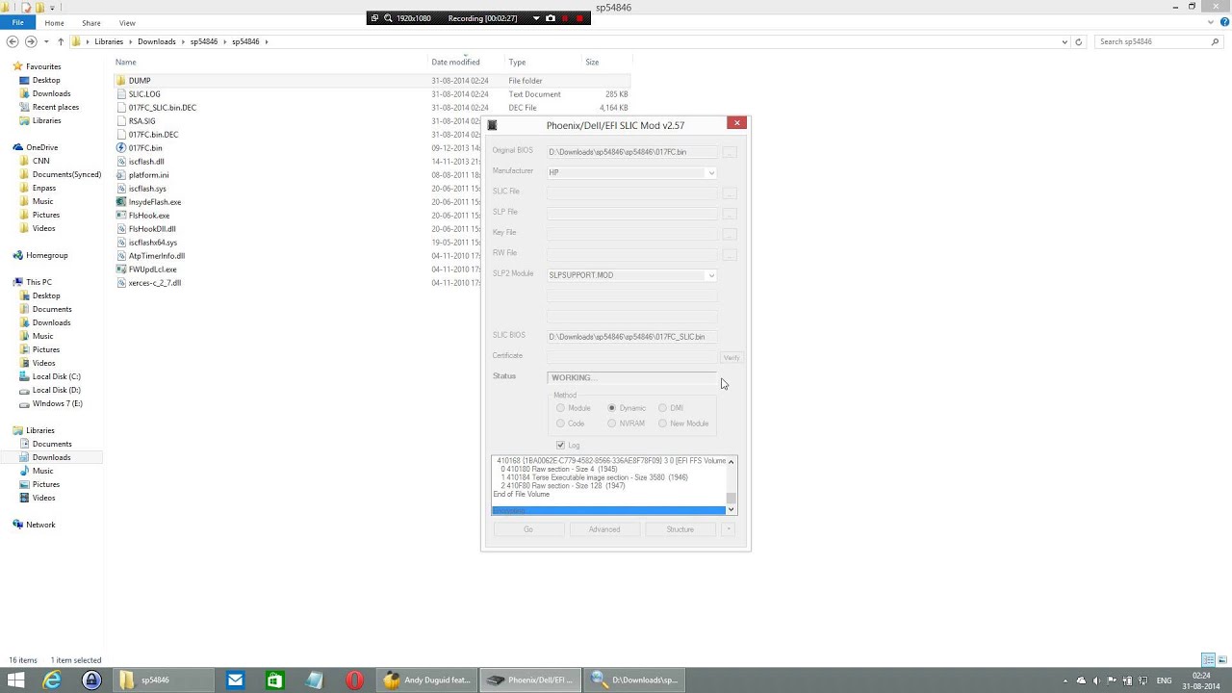Viewport: 1232px width, 693px height.
Task: Select the FWUpdLcl.exe file
Action: point(152,269)
